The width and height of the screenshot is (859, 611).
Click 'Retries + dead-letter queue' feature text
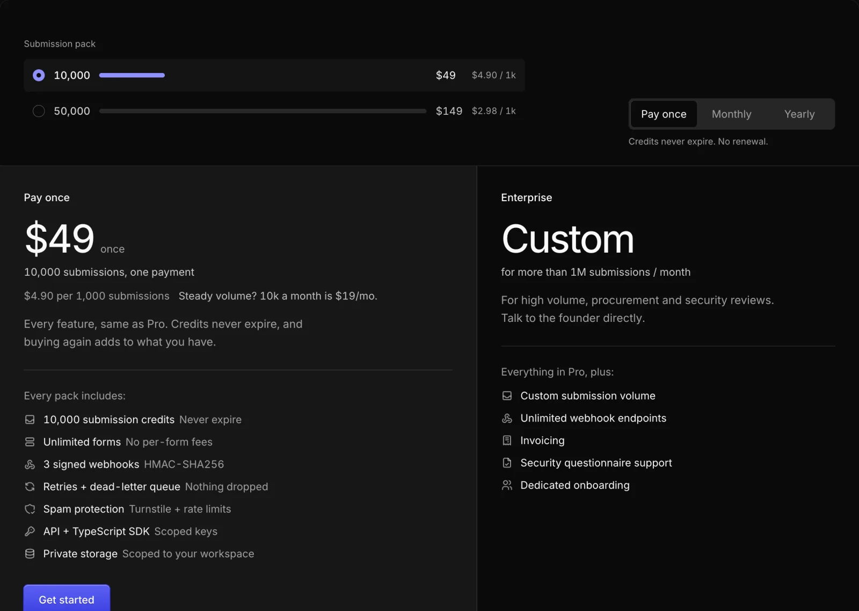(x=112, y=487)
